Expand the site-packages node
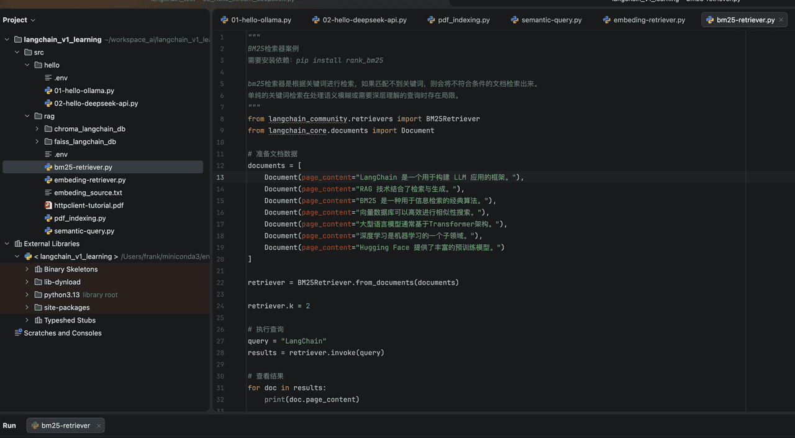The image size is (795, 438). tap(27, 308)
